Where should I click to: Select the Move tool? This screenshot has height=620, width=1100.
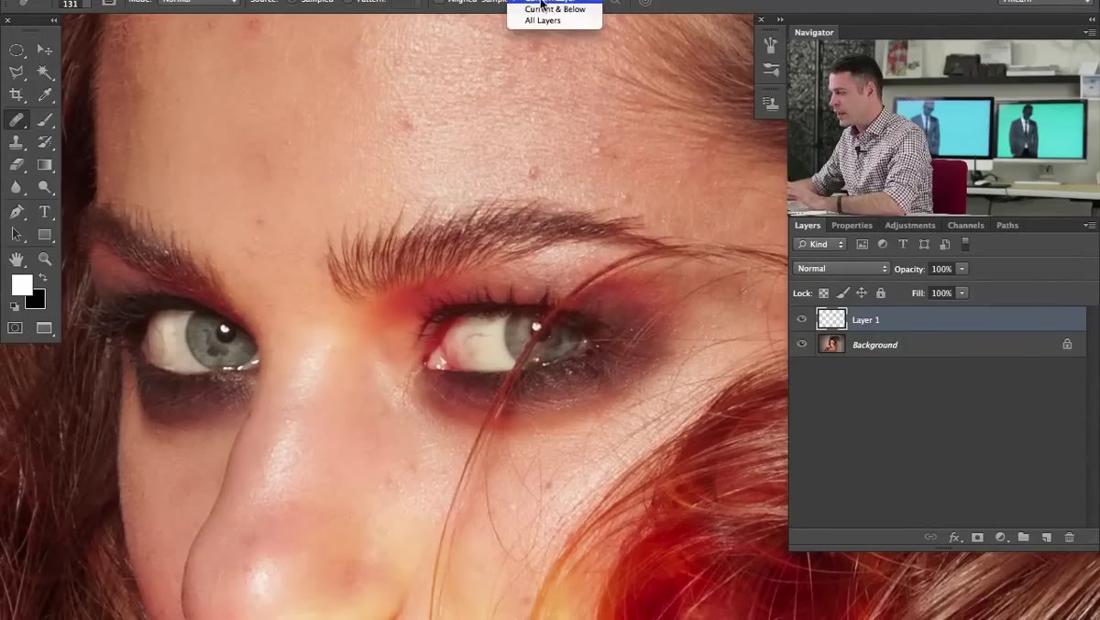44,50
